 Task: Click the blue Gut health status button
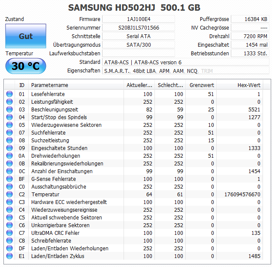[x=26, y=36]
